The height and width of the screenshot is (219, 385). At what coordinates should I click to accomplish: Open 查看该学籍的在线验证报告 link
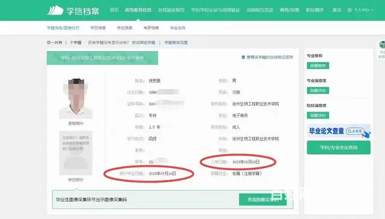coord(269,57)
